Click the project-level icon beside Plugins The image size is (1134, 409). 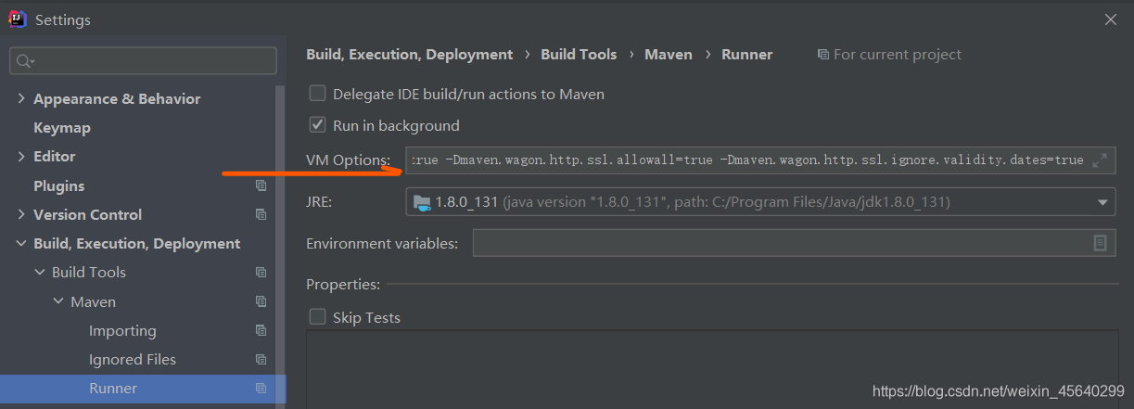(x=261, y=185)
